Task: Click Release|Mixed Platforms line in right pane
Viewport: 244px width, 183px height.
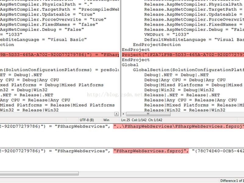Action: point(194,105)
